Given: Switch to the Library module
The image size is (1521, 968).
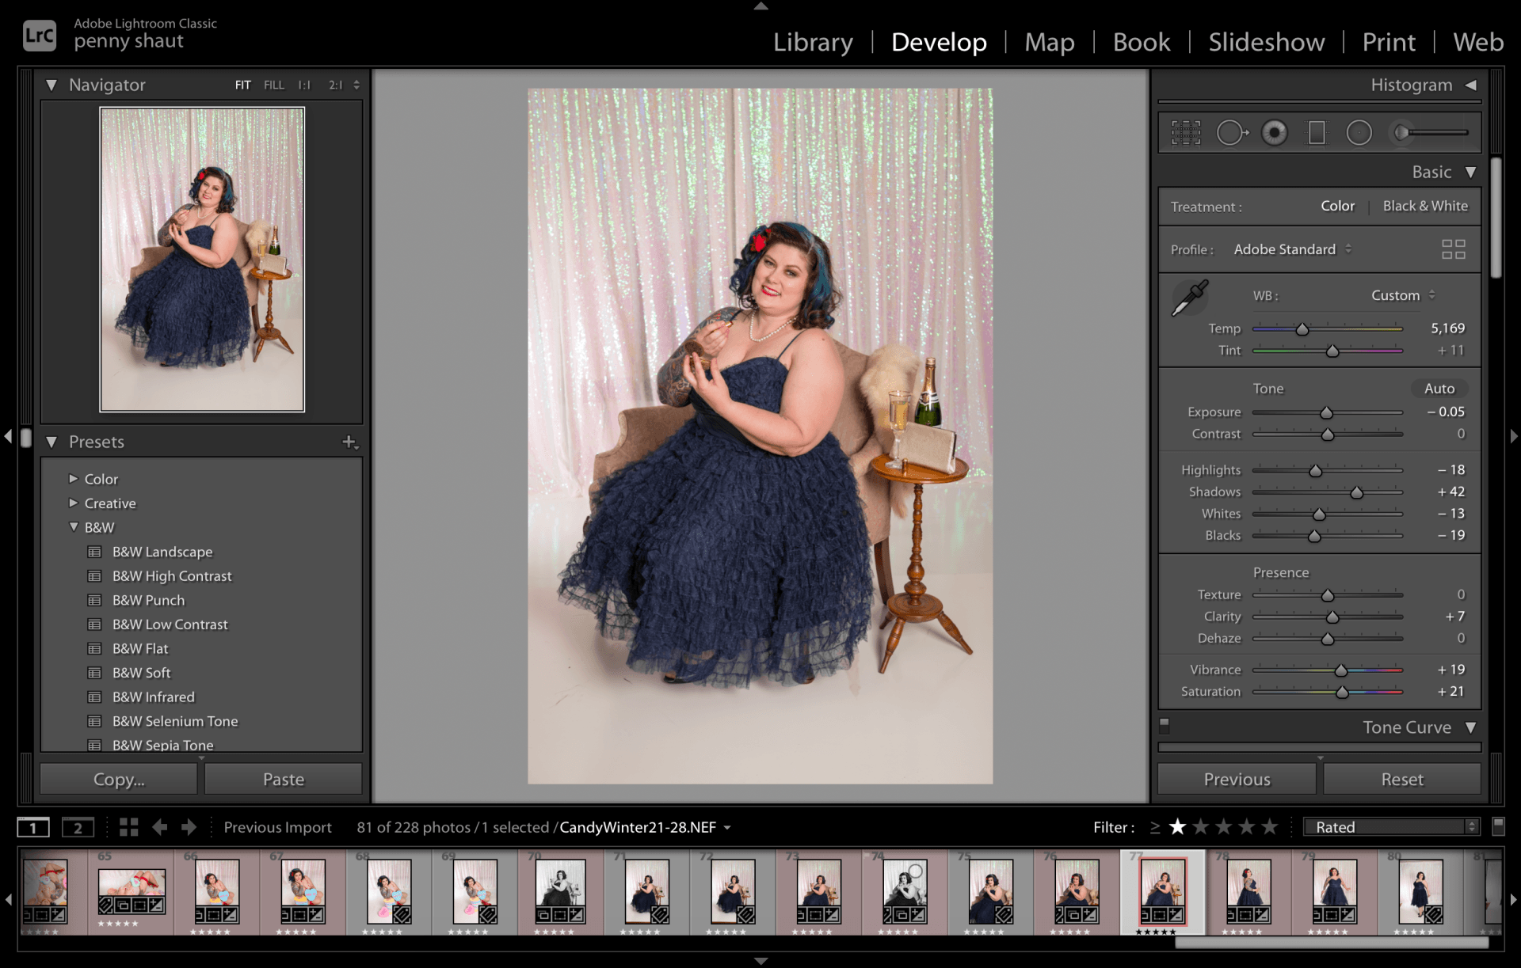Looking at the screenshot, I should tap(813, 42).
